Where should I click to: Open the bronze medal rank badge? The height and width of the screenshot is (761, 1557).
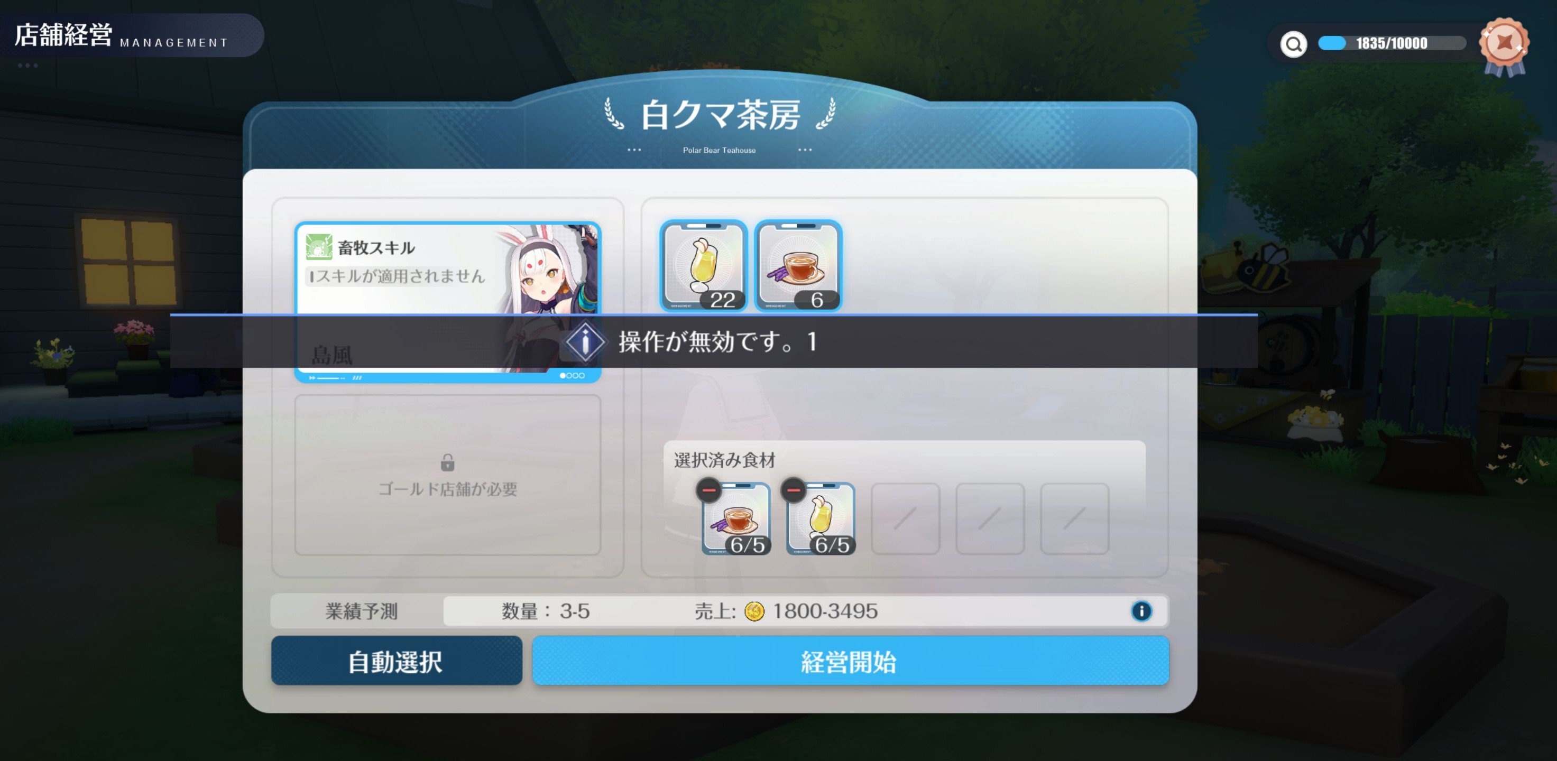(x=1505, y=47)
